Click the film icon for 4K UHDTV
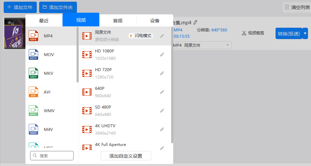The width and height of the screenshot is (311, 166). point(87,129)
